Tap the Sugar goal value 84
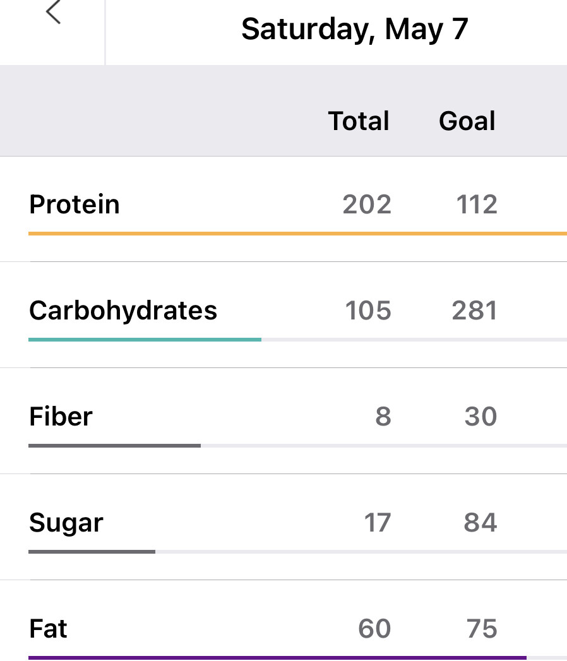 (x=480, y=523)
